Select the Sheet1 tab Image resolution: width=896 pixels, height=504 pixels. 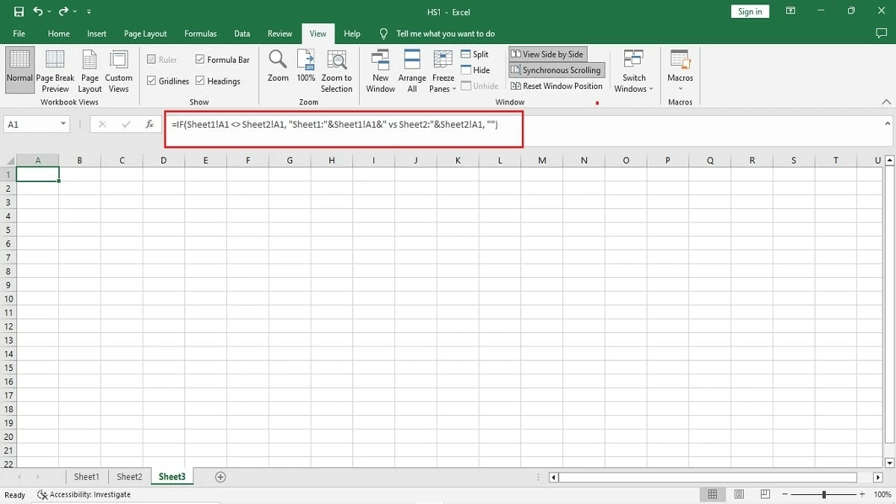pyautogui.click(x=86, y=476)
